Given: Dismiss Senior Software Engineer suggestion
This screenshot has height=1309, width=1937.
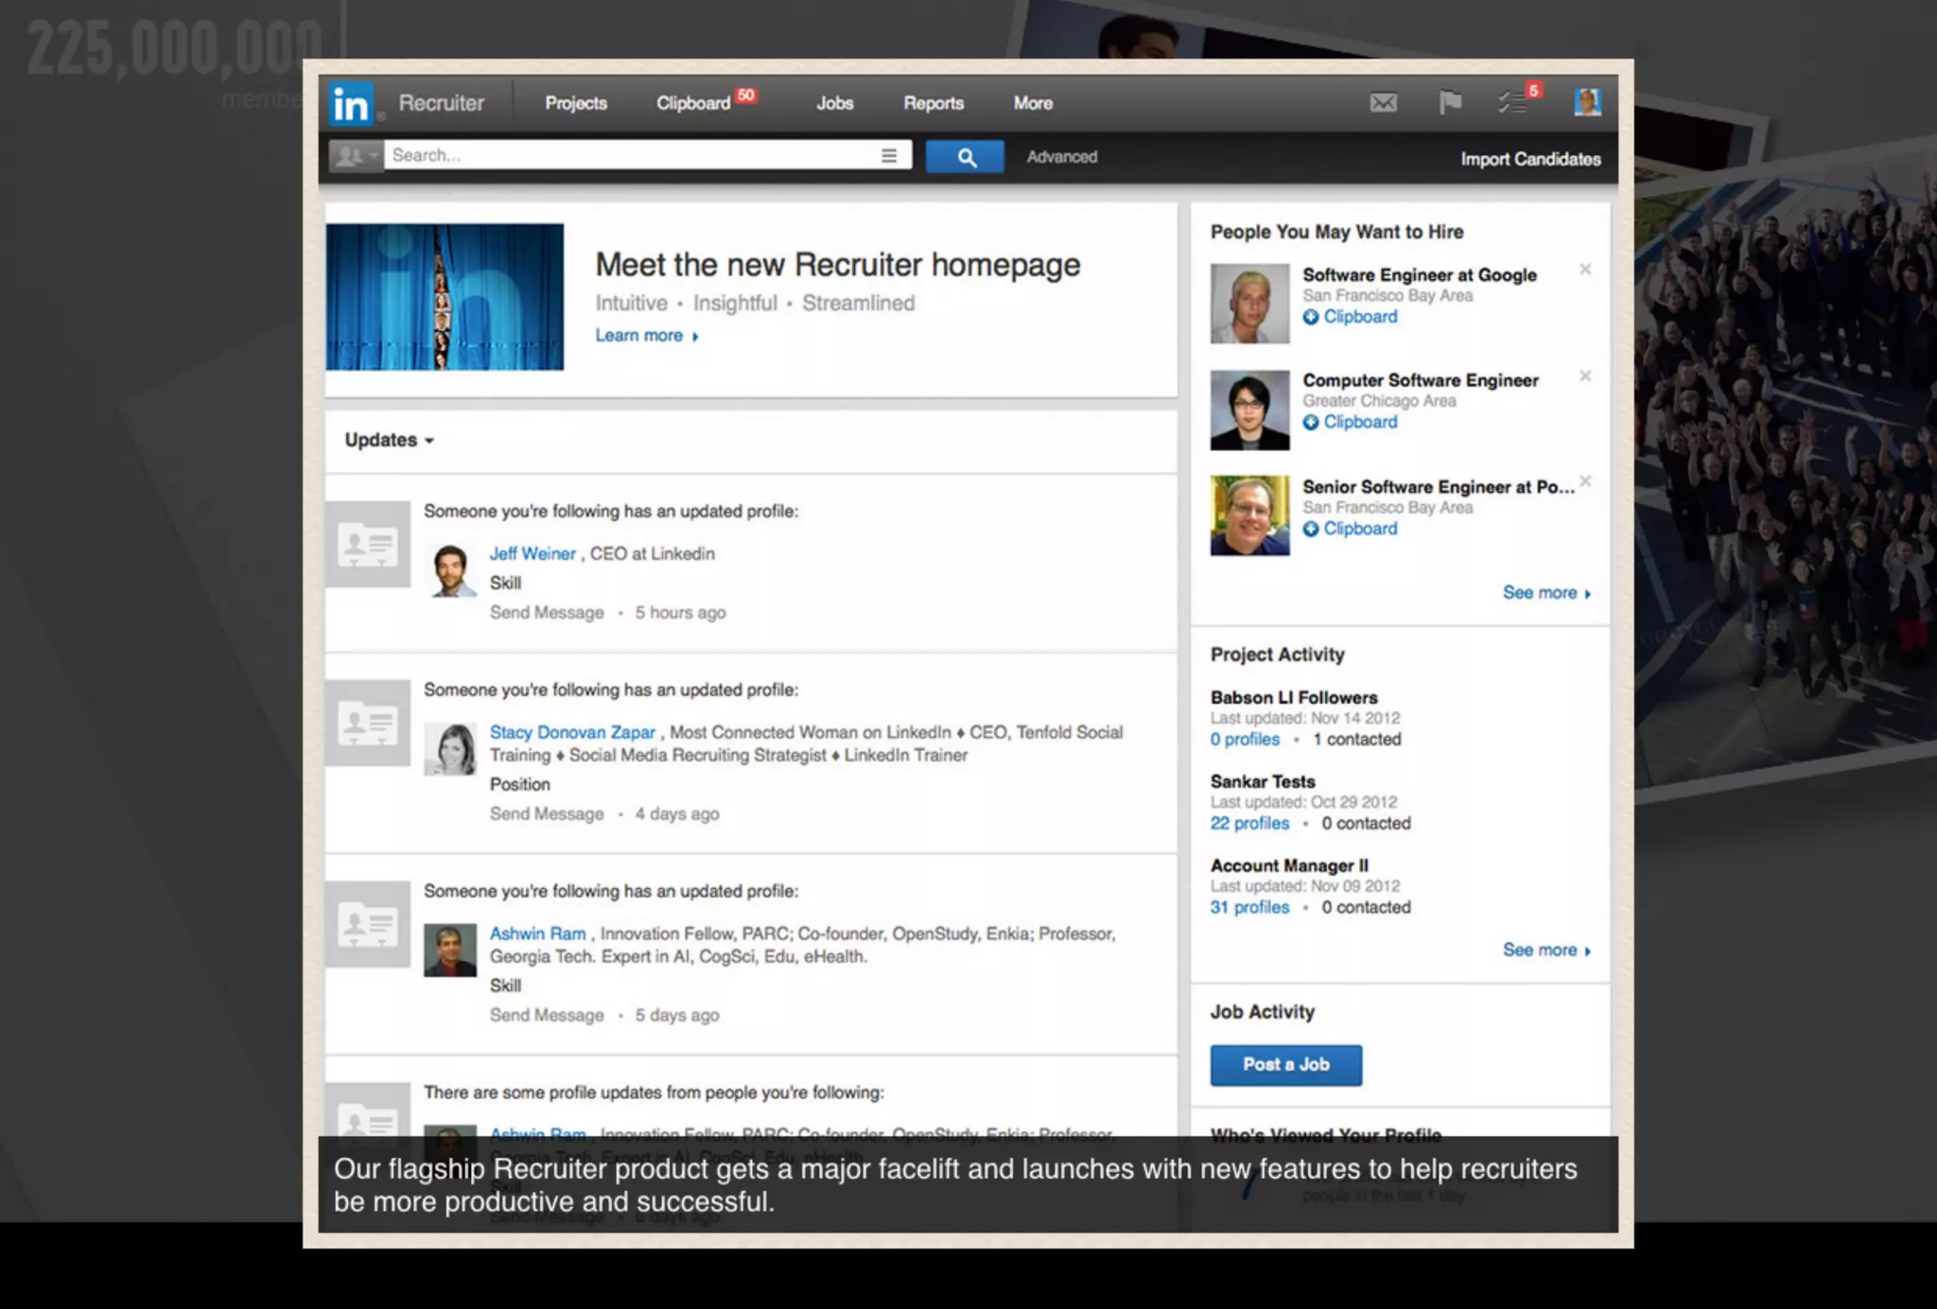Looking at the screenshot, I should coord(1585,481).
